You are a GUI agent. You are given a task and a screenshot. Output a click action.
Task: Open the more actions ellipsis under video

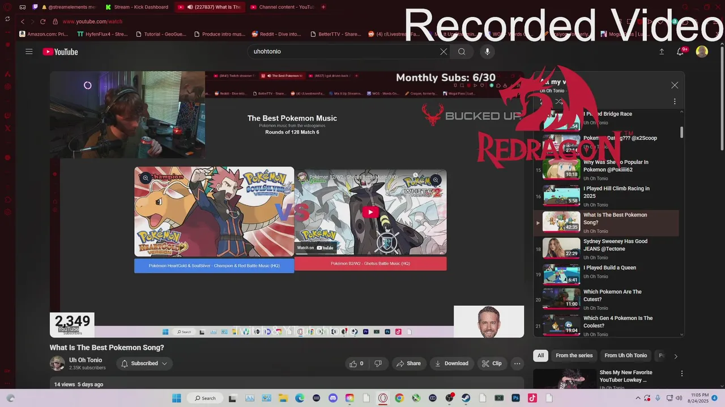coord(517,363)
